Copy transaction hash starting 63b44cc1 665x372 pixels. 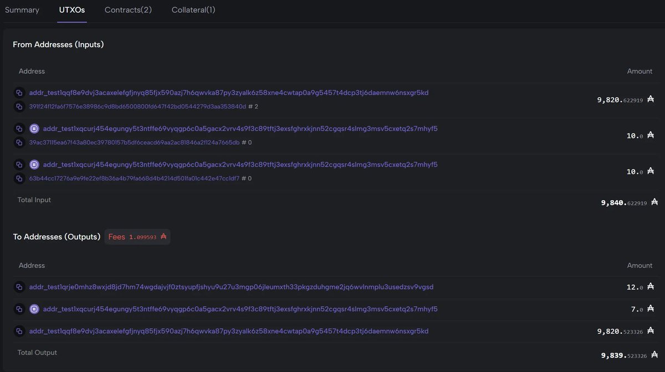click(x=19, y=179)
